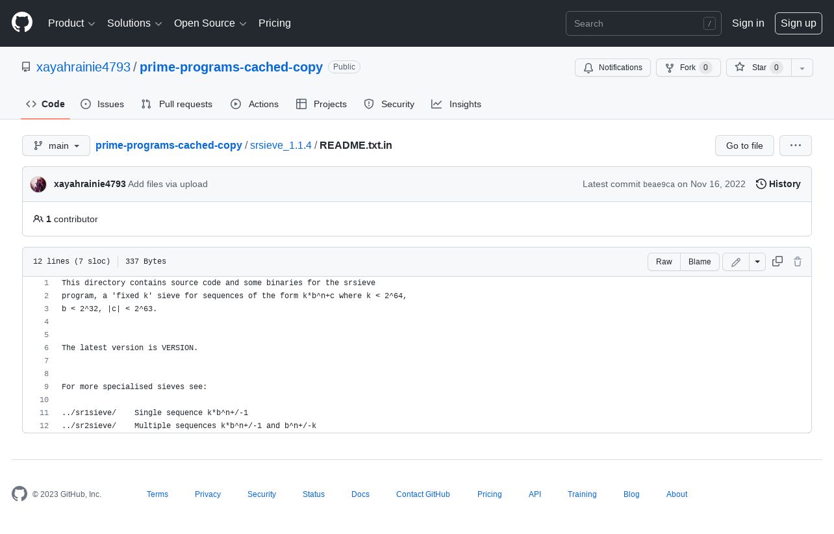Click the footer GitHub logo

point(19,494)
